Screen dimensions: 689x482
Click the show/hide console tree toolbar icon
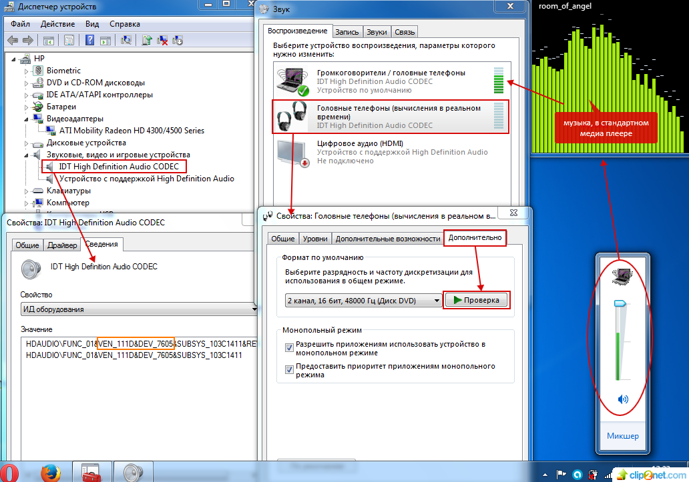click(49, 41)
